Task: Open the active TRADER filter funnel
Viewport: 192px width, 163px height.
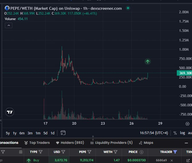Action: [175, 152]
